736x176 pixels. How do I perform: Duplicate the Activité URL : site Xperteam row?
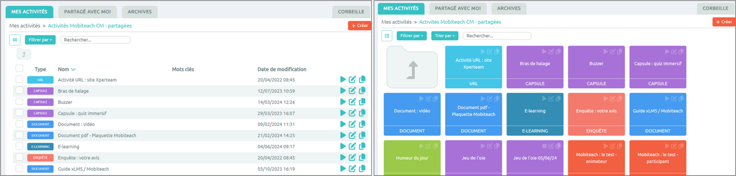click(x=362, y=79)
